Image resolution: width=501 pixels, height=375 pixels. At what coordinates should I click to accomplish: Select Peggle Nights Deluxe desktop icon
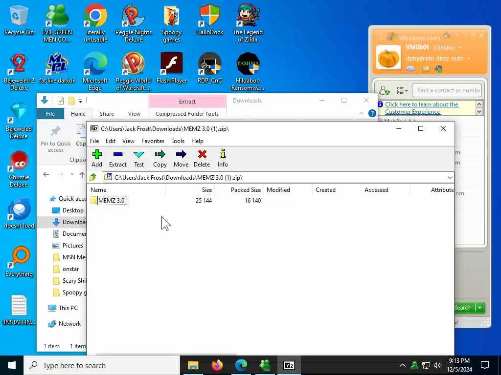(133, 23)
